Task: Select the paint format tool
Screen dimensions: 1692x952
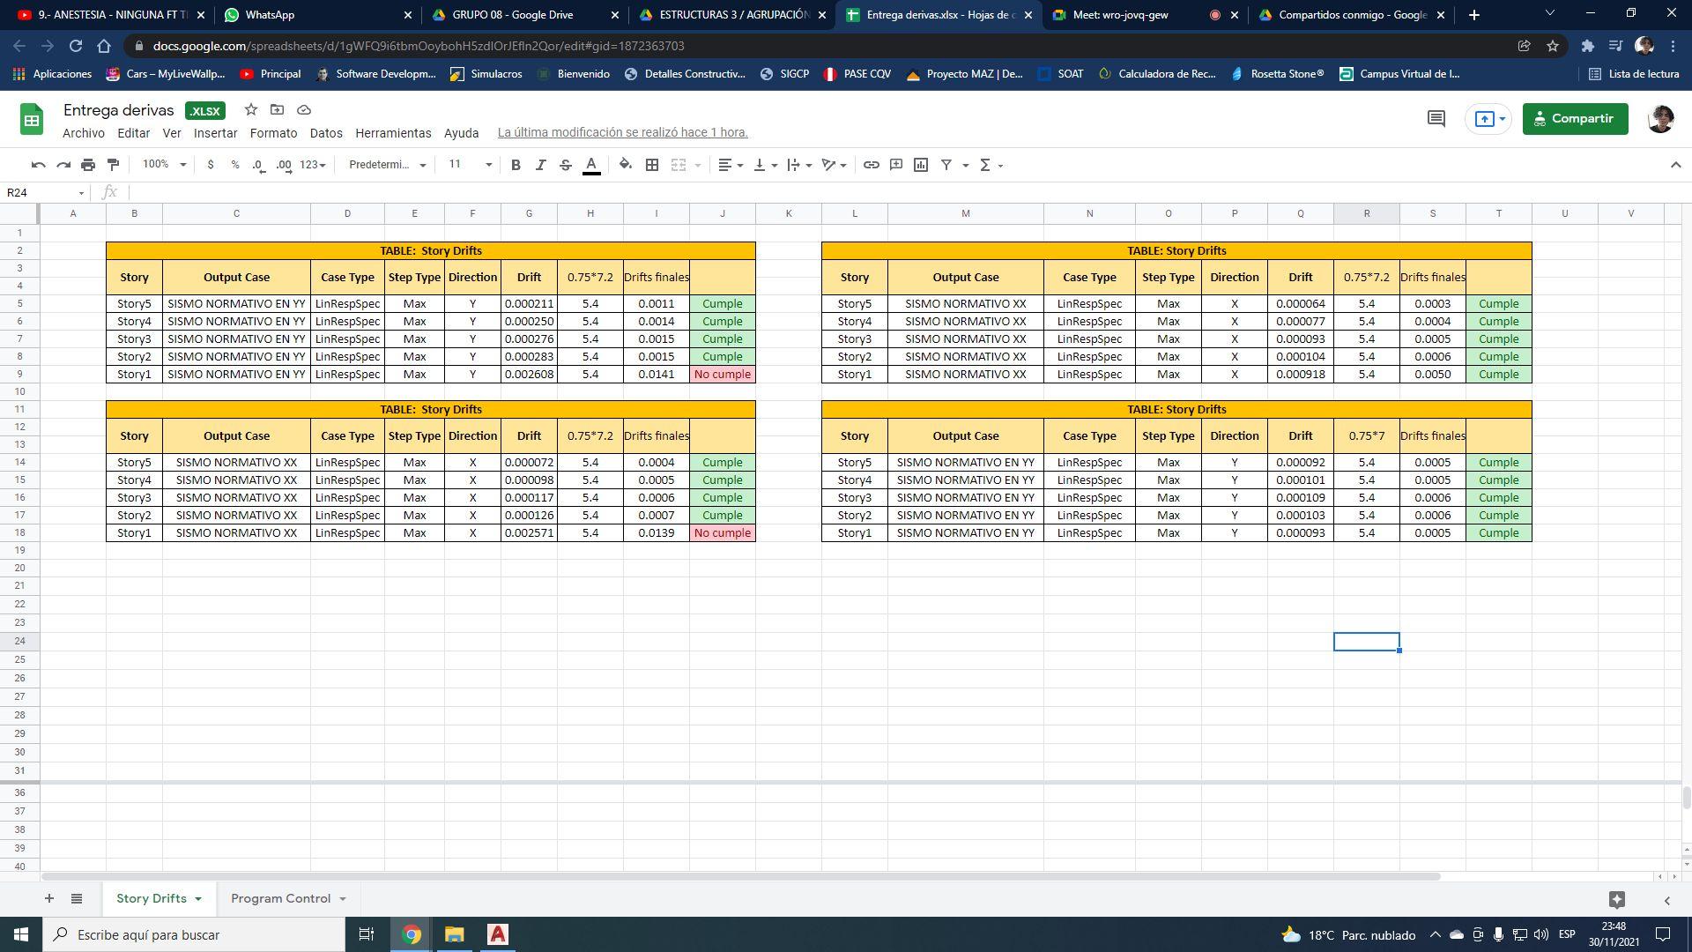Action: coord(113,165)
